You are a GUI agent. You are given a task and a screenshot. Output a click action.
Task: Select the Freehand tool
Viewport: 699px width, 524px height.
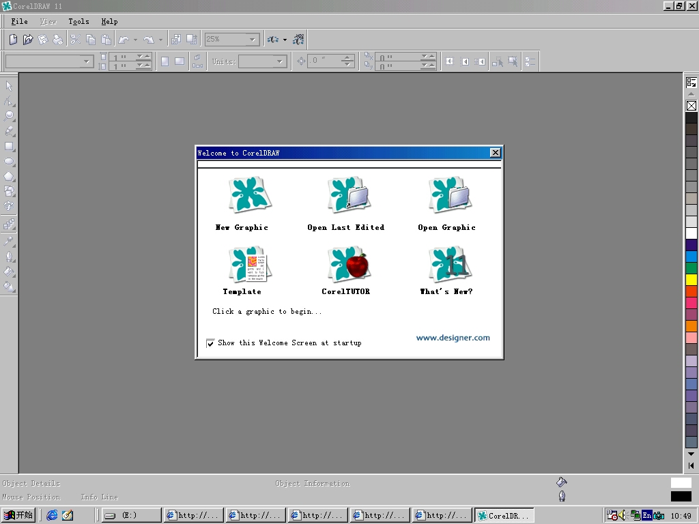(x=9, y=132)
